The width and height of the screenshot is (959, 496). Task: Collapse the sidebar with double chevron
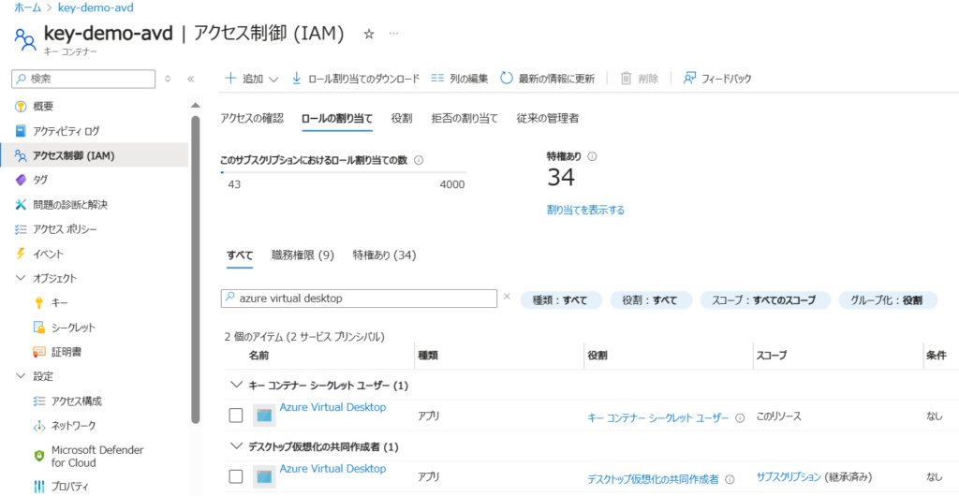tap(190, 79)
